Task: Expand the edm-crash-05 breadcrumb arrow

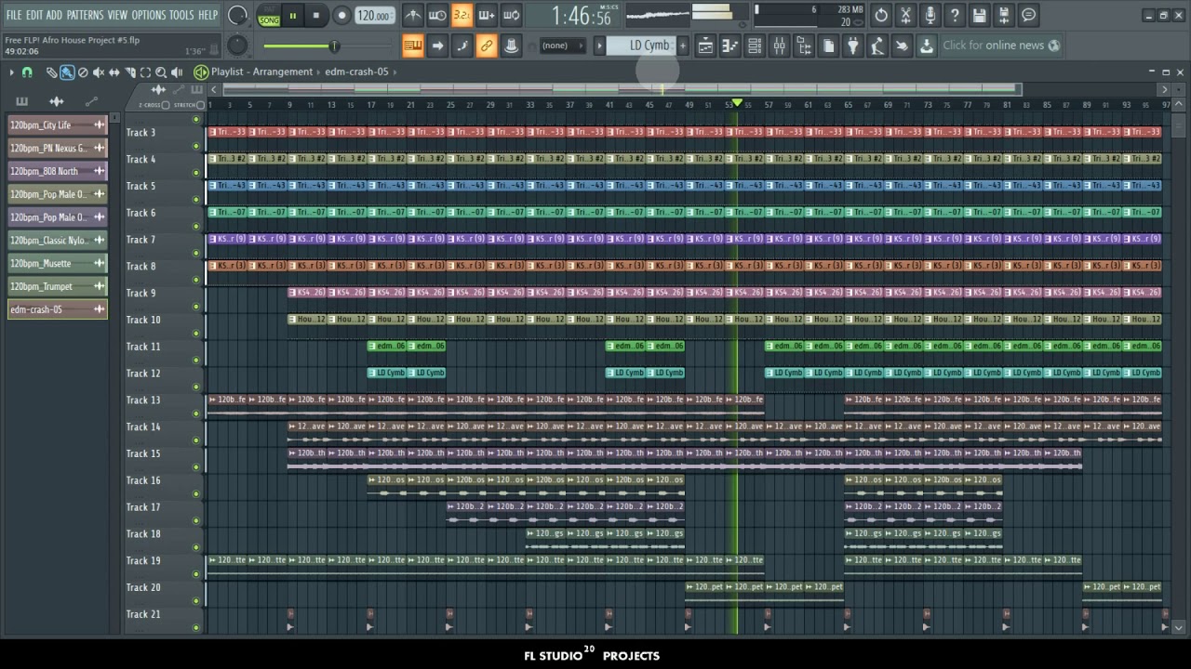Action: point(395,72)
